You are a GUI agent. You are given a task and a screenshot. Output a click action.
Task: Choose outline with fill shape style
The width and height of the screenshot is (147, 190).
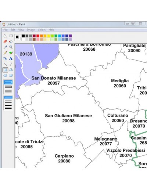click(8, 87)
